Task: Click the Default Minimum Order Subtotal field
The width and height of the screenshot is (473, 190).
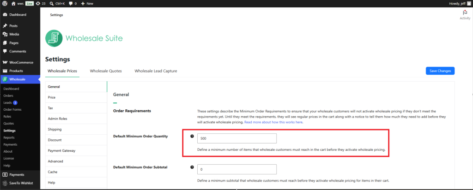Action: tap(237, 169)
